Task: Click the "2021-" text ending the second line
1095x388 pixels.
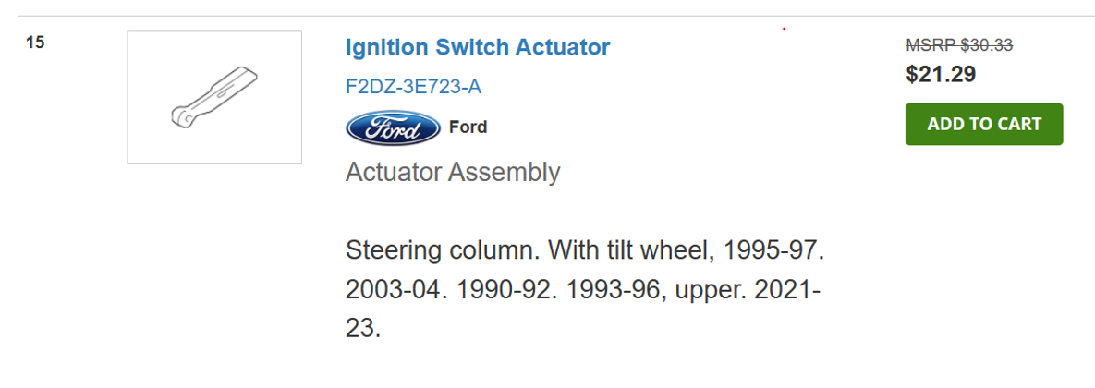Action: coord(786,289)
